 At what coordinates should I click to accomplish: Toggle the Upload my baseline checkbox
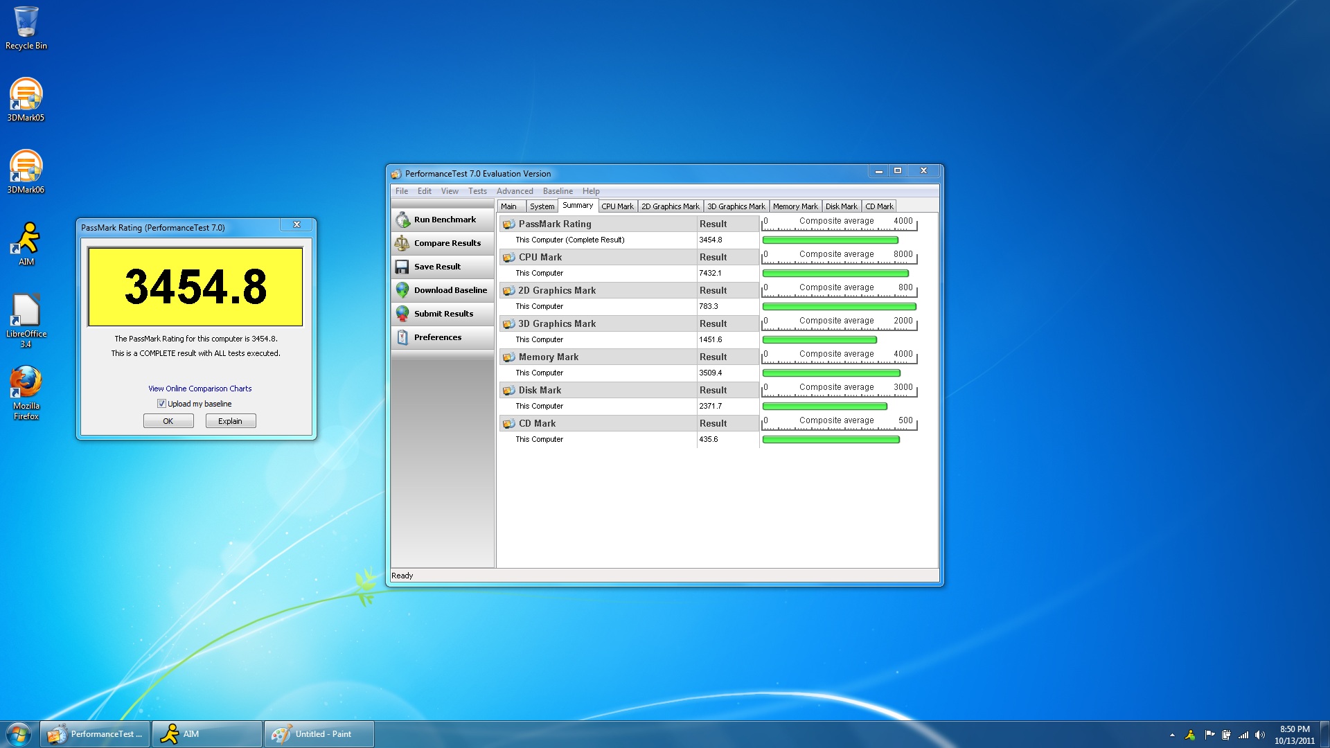click(x=161, y=404)
